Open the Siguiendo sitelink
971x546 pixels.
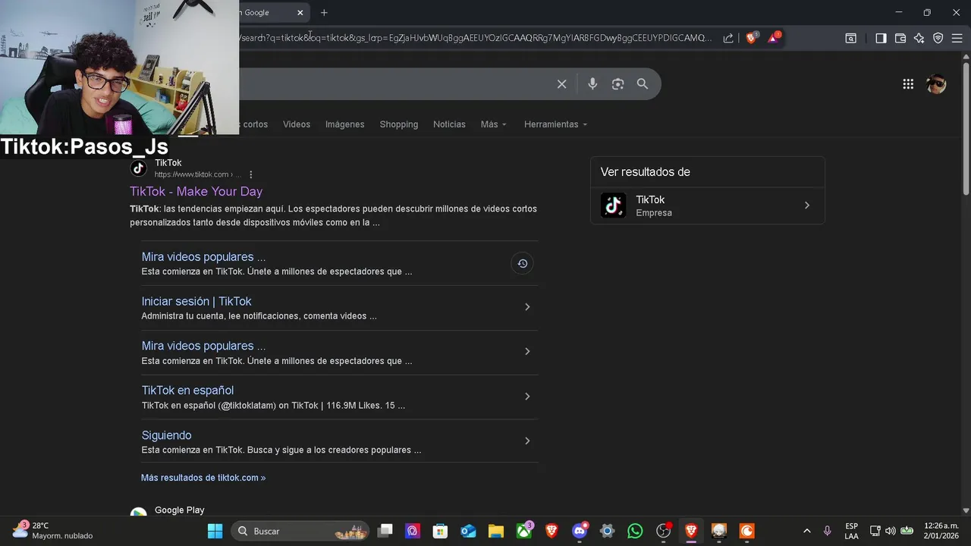[x=166, y=435]
